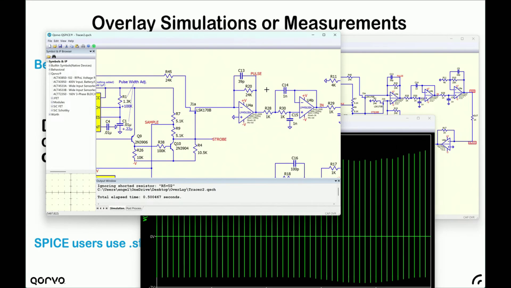Click the STROBE net label
Image resolution: width=511 pixels, height=288 pixels.
(x=220, y=139)
